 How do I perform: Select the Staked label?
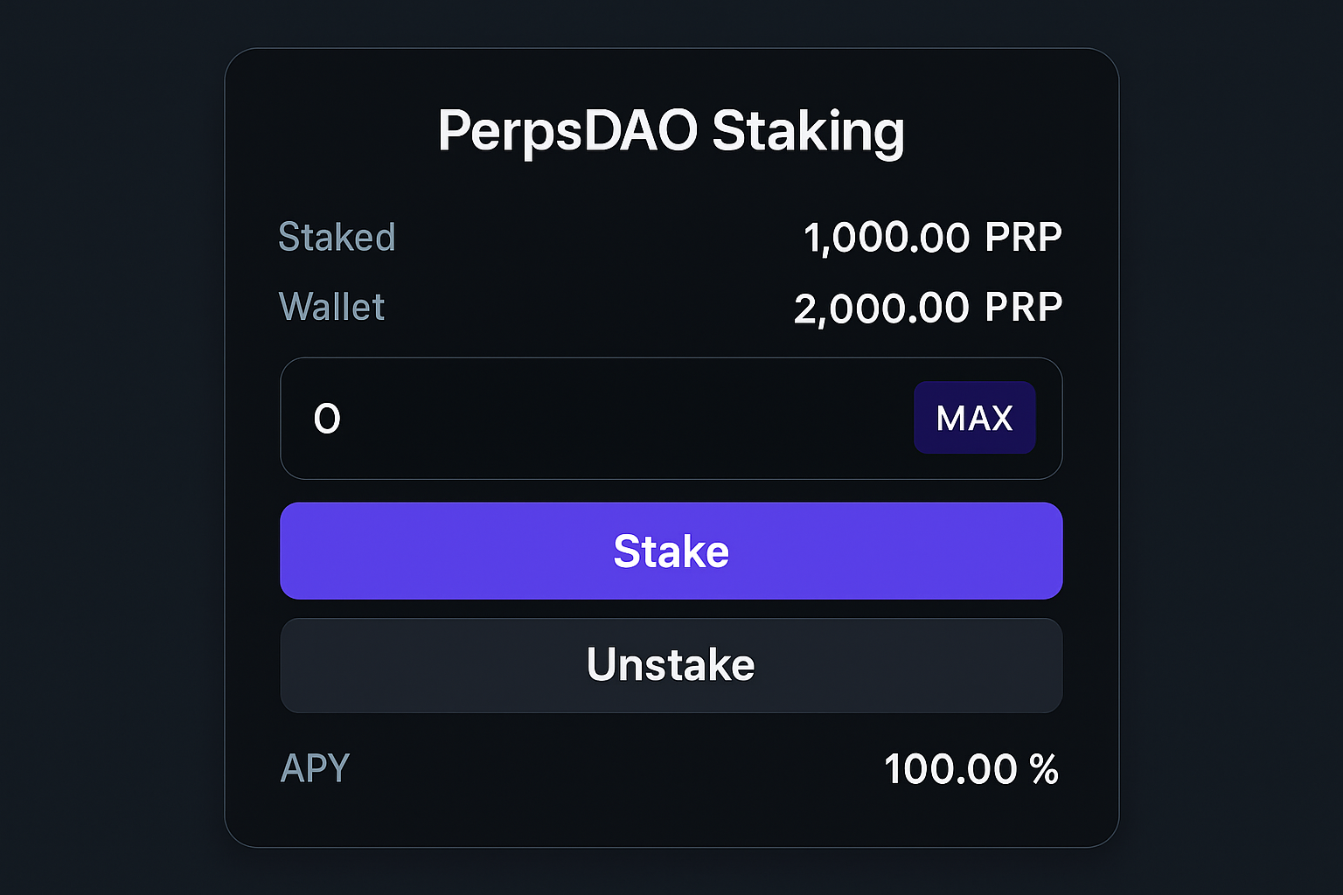coord(337,237)
